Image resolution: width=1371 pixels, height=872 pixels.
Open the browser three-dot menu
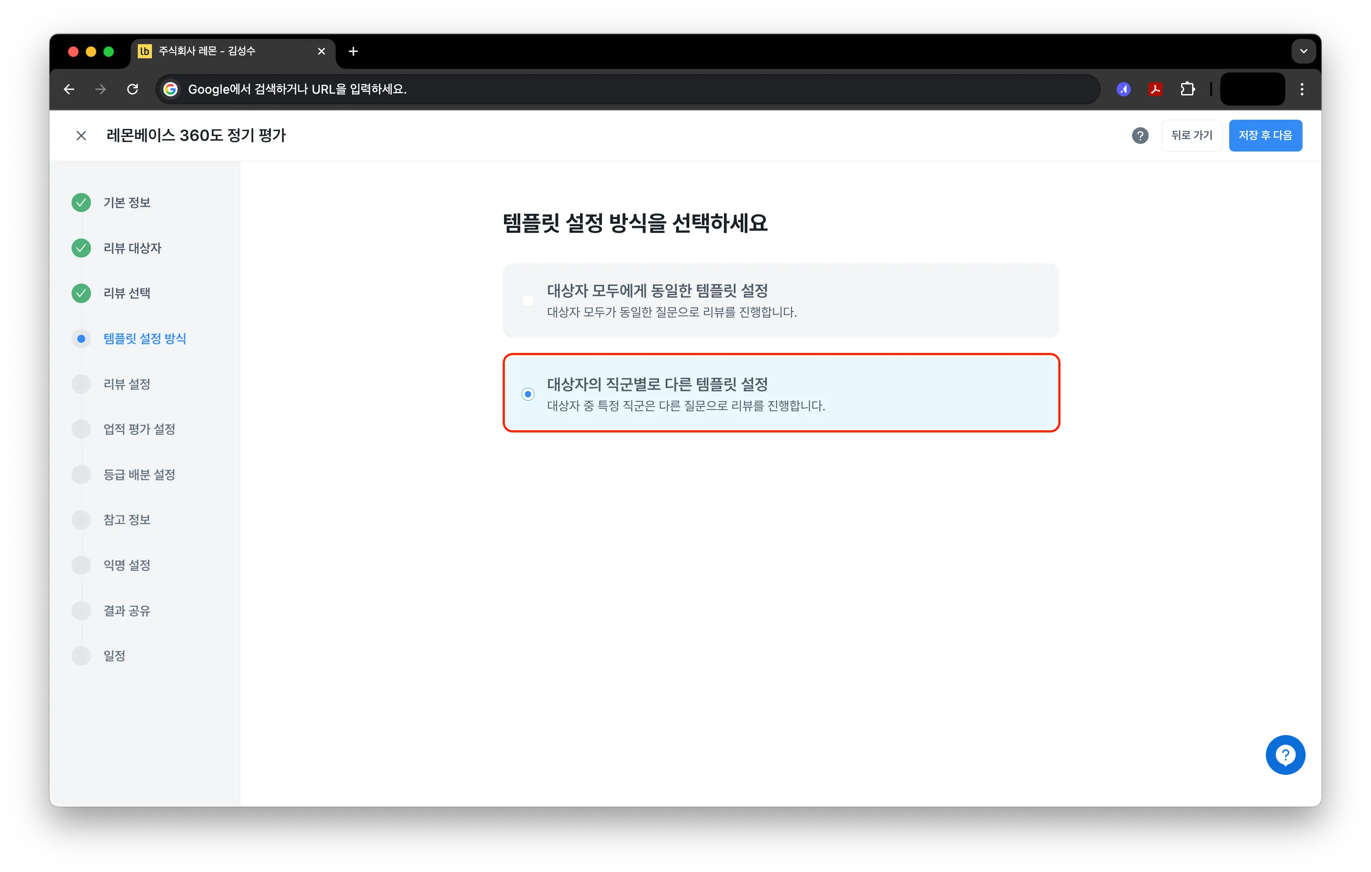tap(1302, 89)
